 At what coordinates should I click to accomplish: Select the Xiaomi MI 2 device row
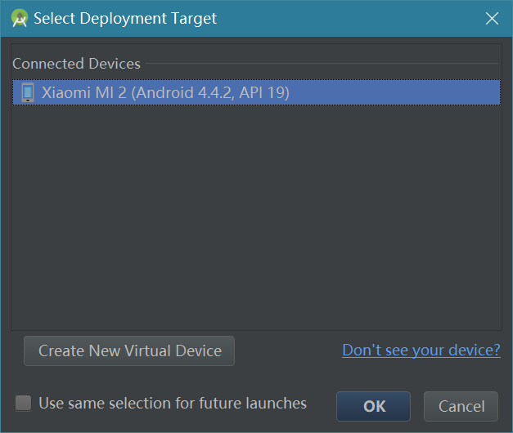(x=255, y=92)
